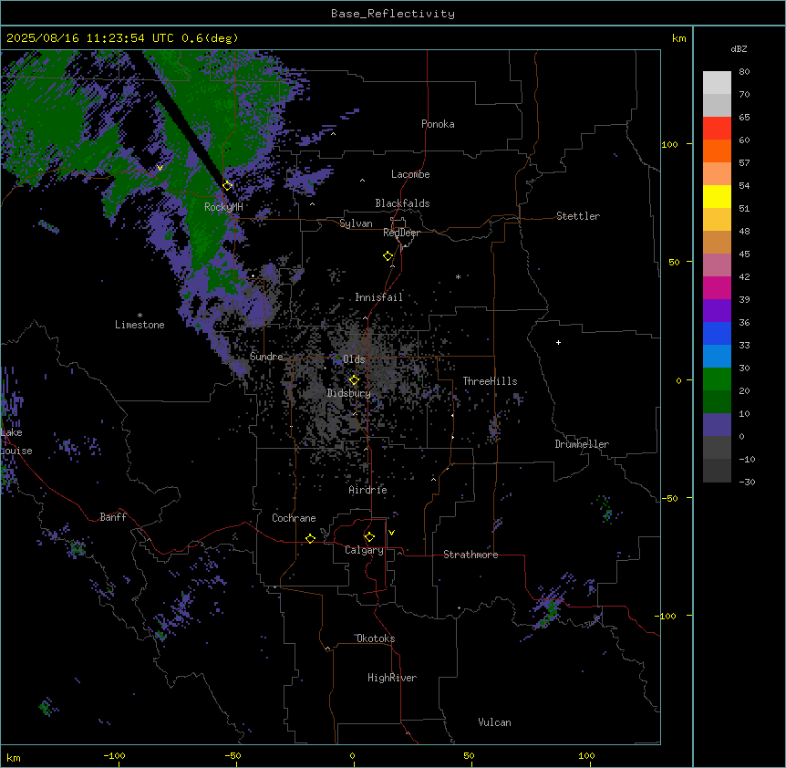Click the royal blue swatch between 36 and 33
This screenshot has width=786, height=768.
pyautogui.click(x=717, y=333)
